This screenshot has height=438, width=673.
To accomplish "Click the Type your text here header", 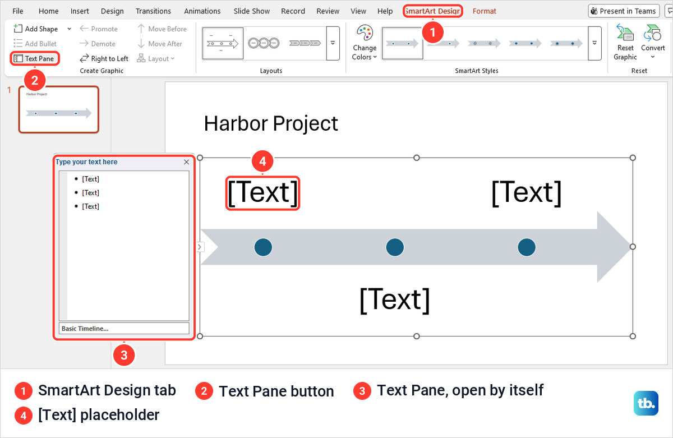I will tap(86, 162).
